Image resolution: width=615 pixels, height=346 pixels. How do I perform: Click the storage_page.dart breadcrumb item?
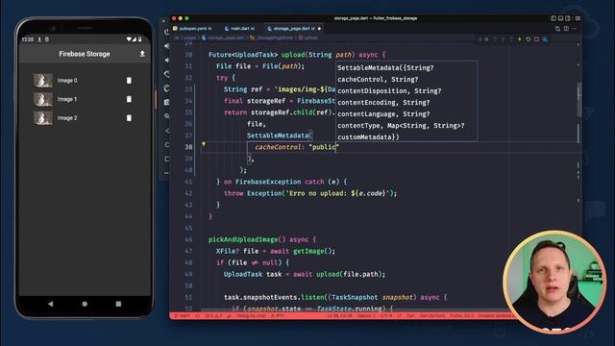tap(223, 38)
